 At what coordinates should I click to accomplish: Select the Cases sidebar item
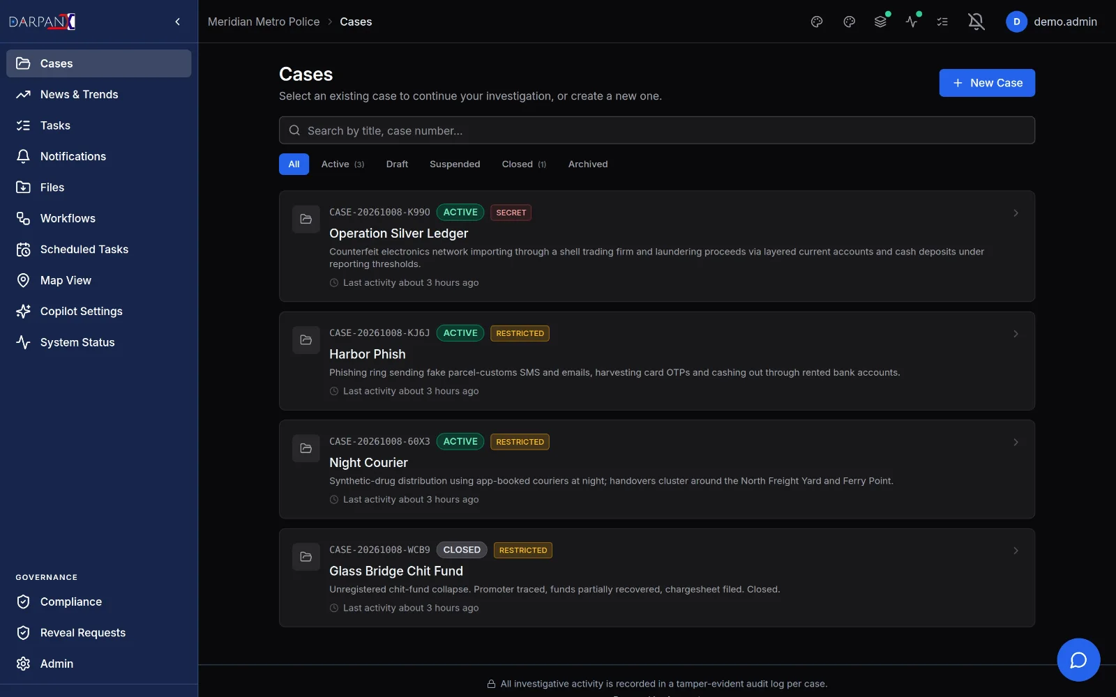pyautogui.click(x=99, y=63)
